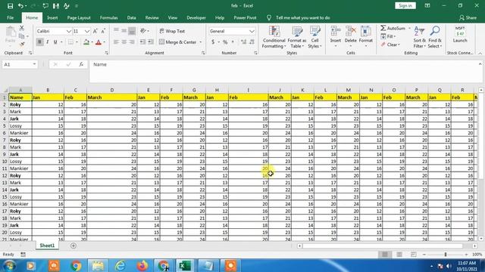Click AutoSum
Screen dimensions: 485x272
(x=393, y=28)
